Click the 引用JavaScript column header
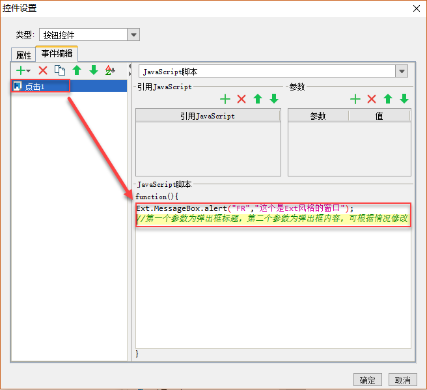 click(208, 116)
